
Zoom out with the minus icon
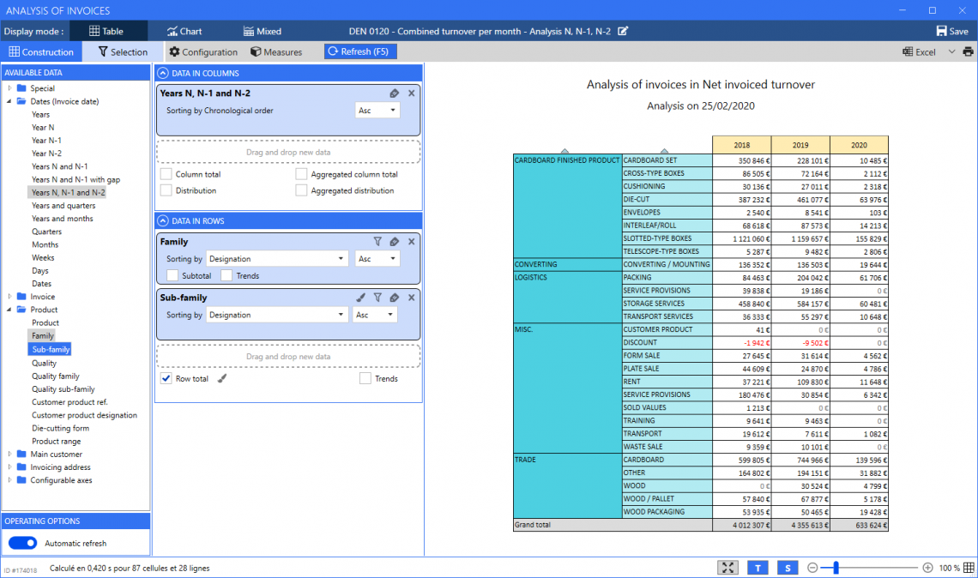(x=812, y=568)
